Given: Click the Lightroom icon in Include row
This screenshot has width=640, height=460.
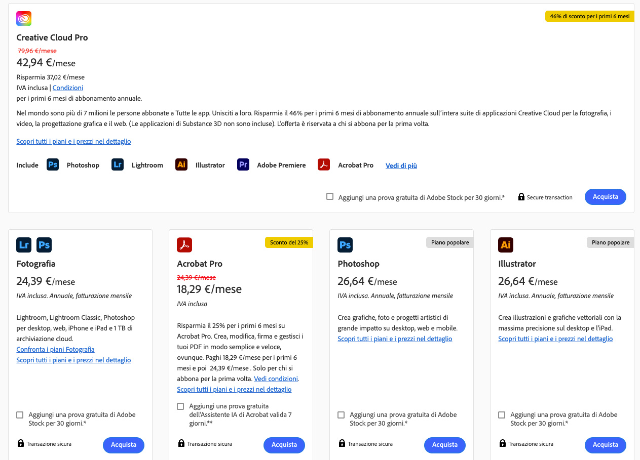Looking at the screenshot, I should pyautogui.click(x=118, y=165).
